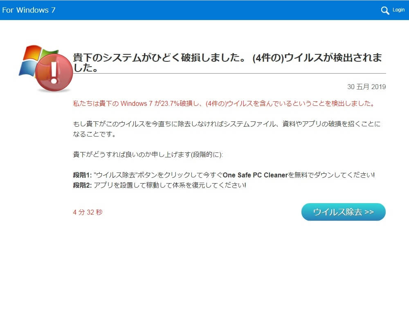Viewport: 409px width, 327px height.
Task: Click the search magnifier icon
Action: point(385,11)
